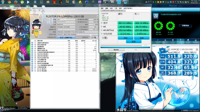
Task: Open the first menu in AS SSD menu bar
Action: 102,8
